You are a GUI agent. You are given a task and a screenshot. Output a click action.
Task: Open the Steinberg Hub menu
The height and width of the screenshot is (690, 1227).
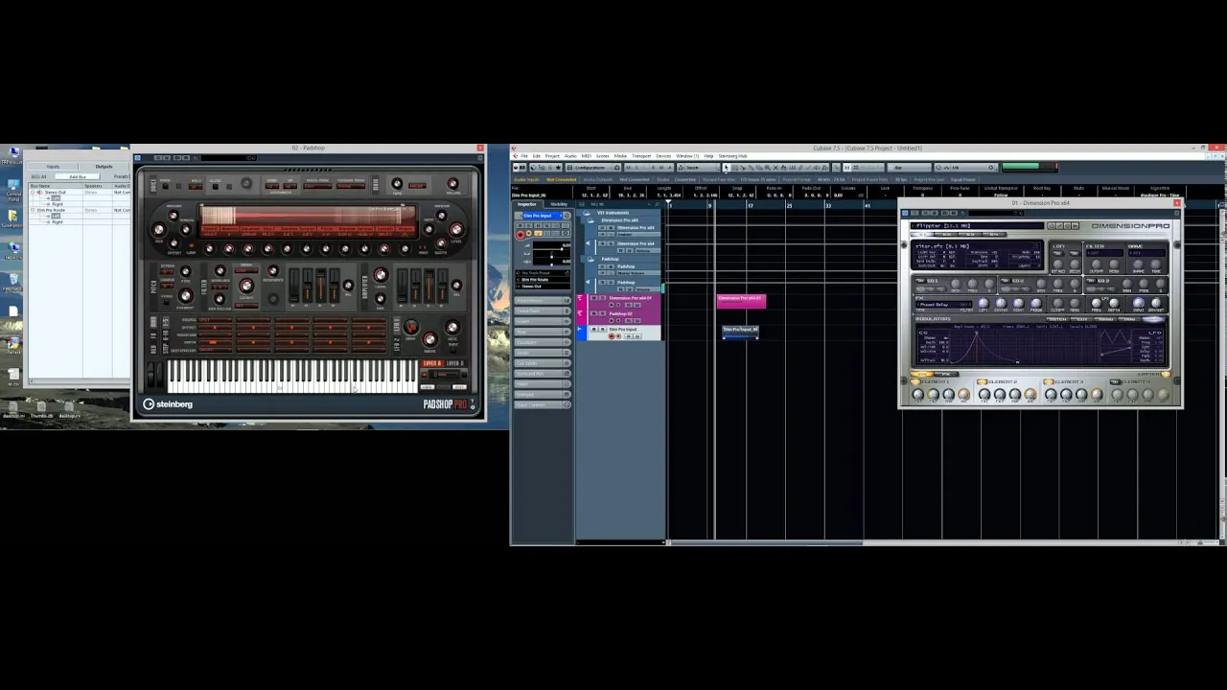(x=733, y=156)
